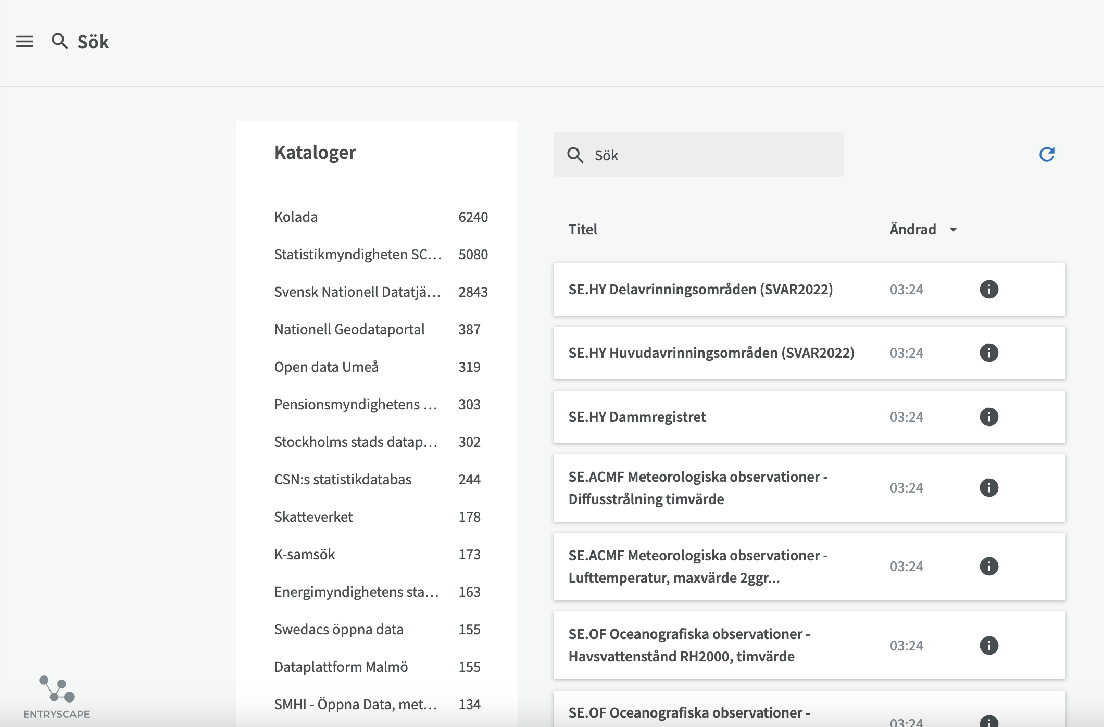This screenshot has width=1104, height=727.
Task: Click the EntryScape logo
Action: click(x=57, y=697)
